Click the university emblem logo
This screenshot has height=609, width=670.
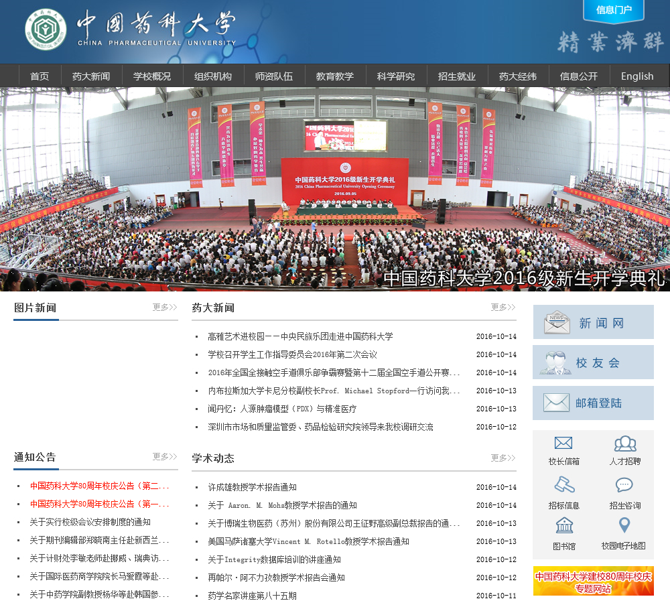[46, 29]
